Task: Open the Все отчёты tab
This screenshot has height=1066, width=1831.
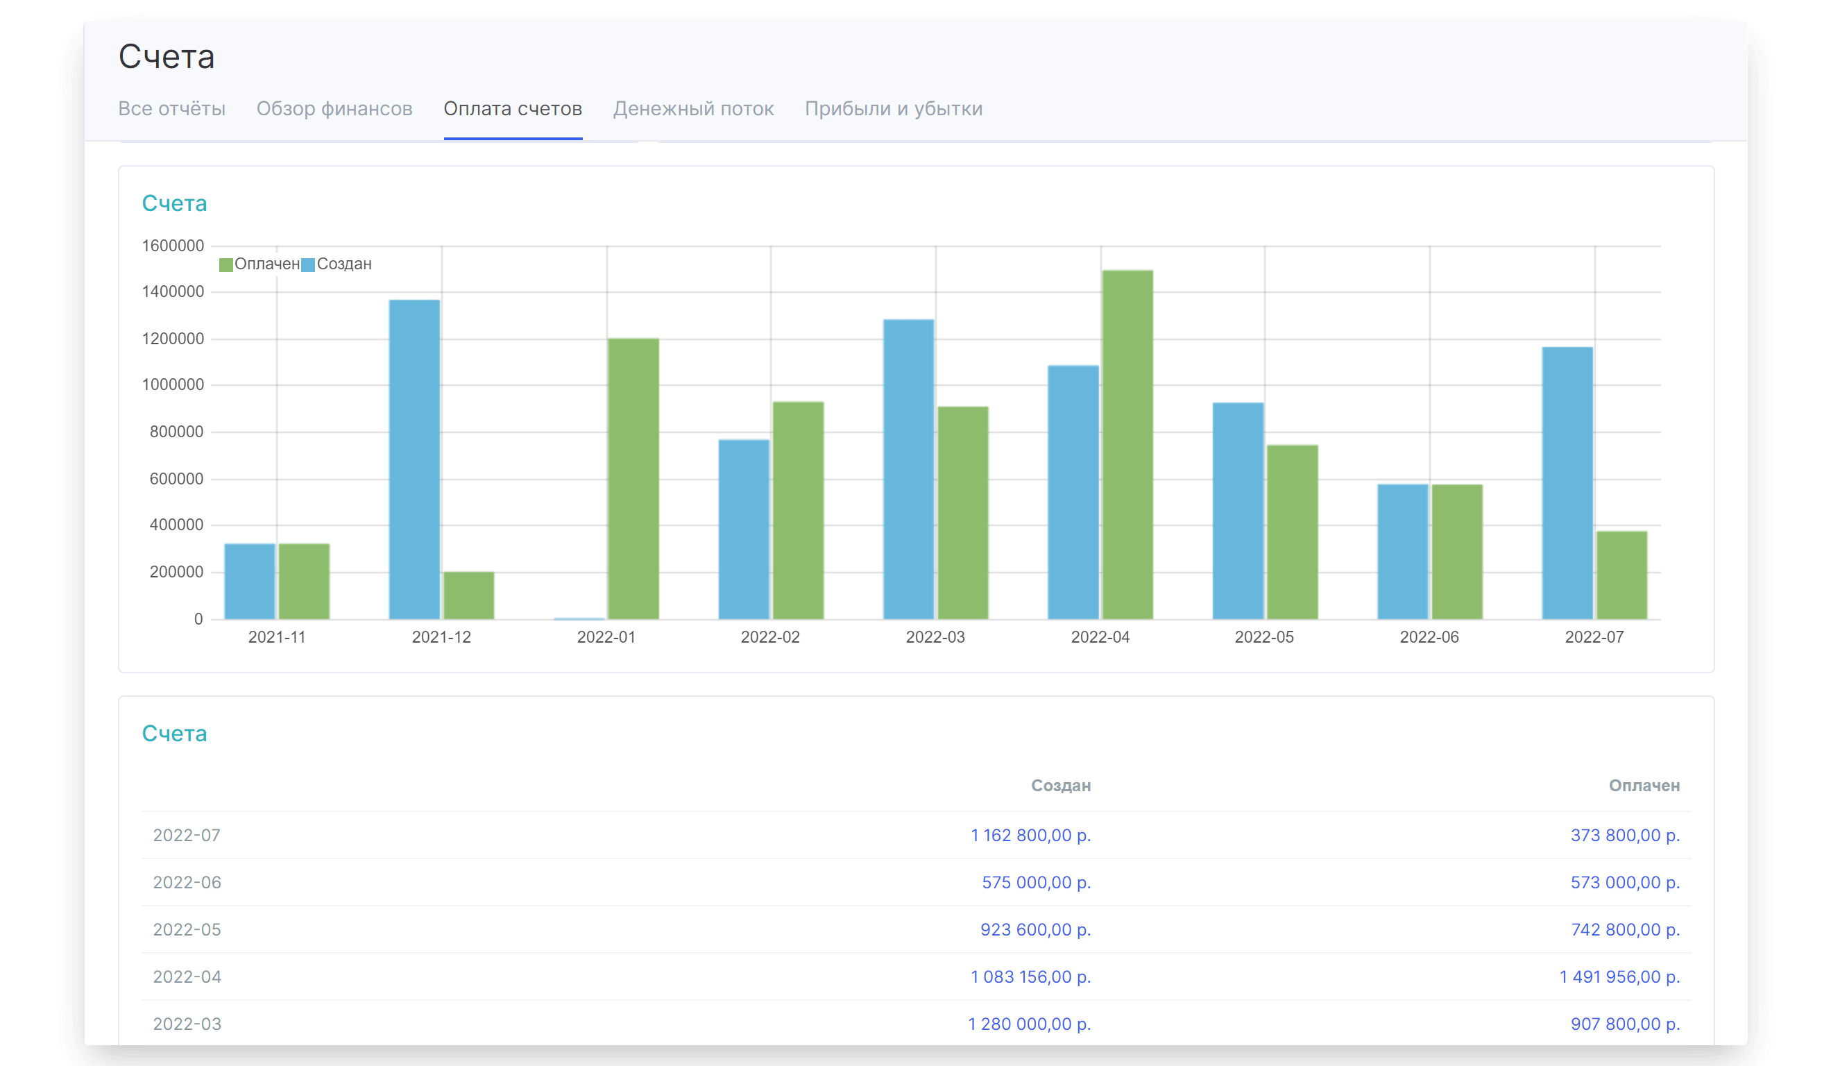Action: click(x=171, y=108)
